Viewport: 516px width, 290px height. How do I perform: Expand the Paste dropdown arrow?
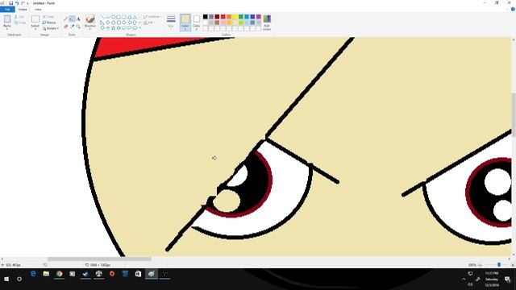7,29
